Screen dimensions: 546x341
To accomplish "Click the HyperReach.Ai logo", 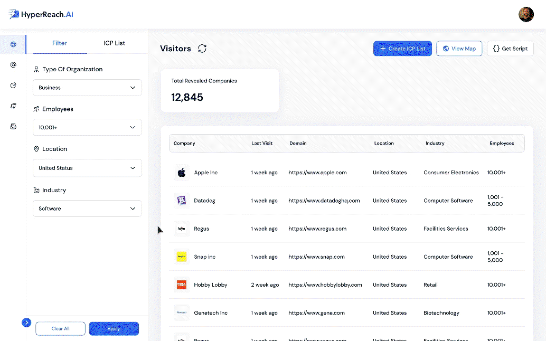I will coord(41,14).
